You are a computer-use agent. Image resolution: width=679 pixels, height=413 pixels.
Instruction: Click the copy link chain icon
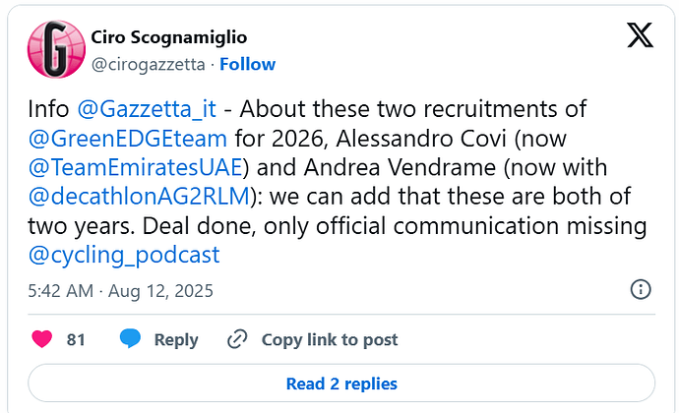click(x=237, y=339)
